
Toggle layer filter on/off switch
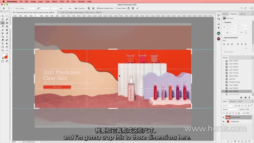click(252, 105)
